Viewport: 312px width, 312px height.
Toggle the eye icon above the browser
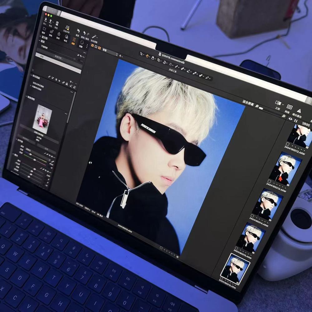point(290,119)
